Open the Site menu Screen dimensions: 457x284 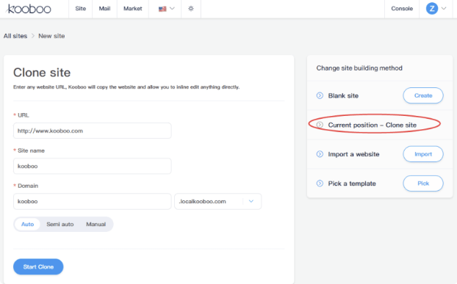80,9
